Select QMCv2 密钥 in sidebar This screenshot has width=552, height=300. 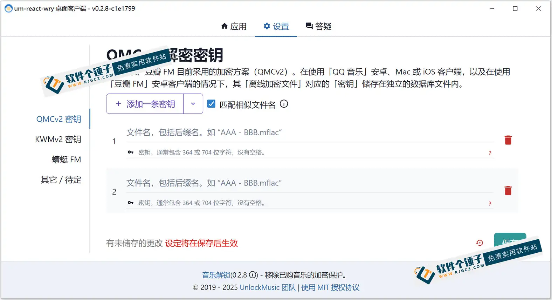[x=59, y=119]
